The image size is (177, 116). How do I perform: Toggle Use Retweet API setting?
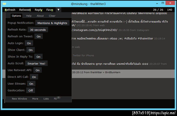click(x=37, y=70)
